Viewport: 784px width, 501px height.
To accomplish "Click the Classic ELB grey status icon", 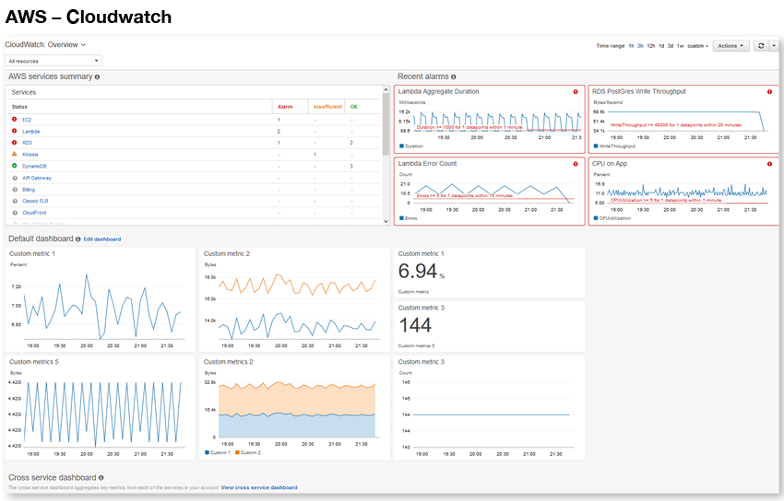I will coord(15,201).
